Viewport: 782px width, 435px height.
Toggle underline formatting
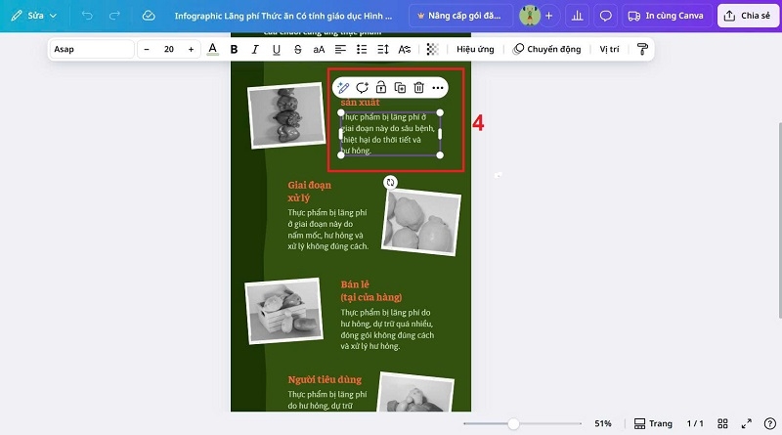coord(277,49)
